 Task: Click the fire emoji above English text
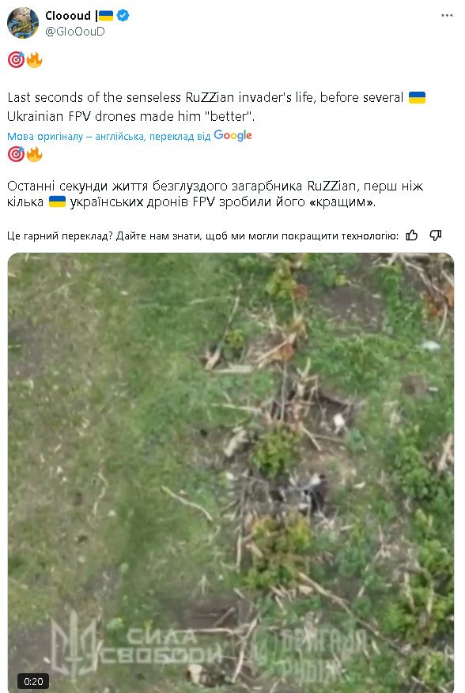35,60
